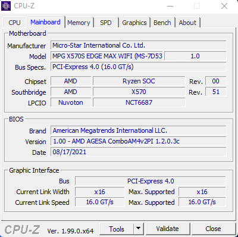Image resolution: width=238 pixels, height=237 pixels.
Task: Click the CPU-Z application icon in title bar
Action: coord(6,6)
